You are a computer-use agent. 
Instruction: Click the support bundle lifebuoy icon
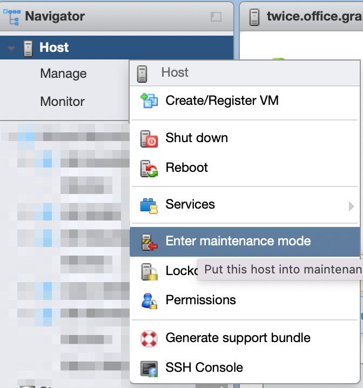click(x=149, y=339)
